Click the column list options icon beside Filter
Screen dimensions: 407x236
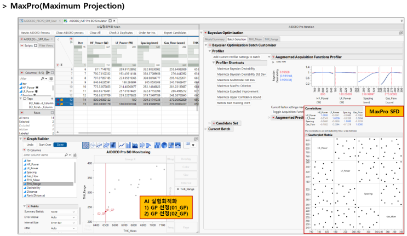click(x=51, y=79)
